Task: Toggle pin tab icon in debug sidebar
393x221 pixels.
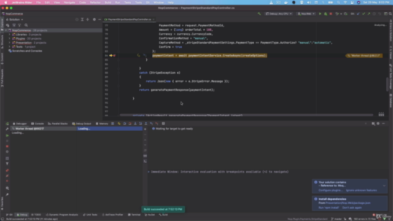Action: click(7, 195)
